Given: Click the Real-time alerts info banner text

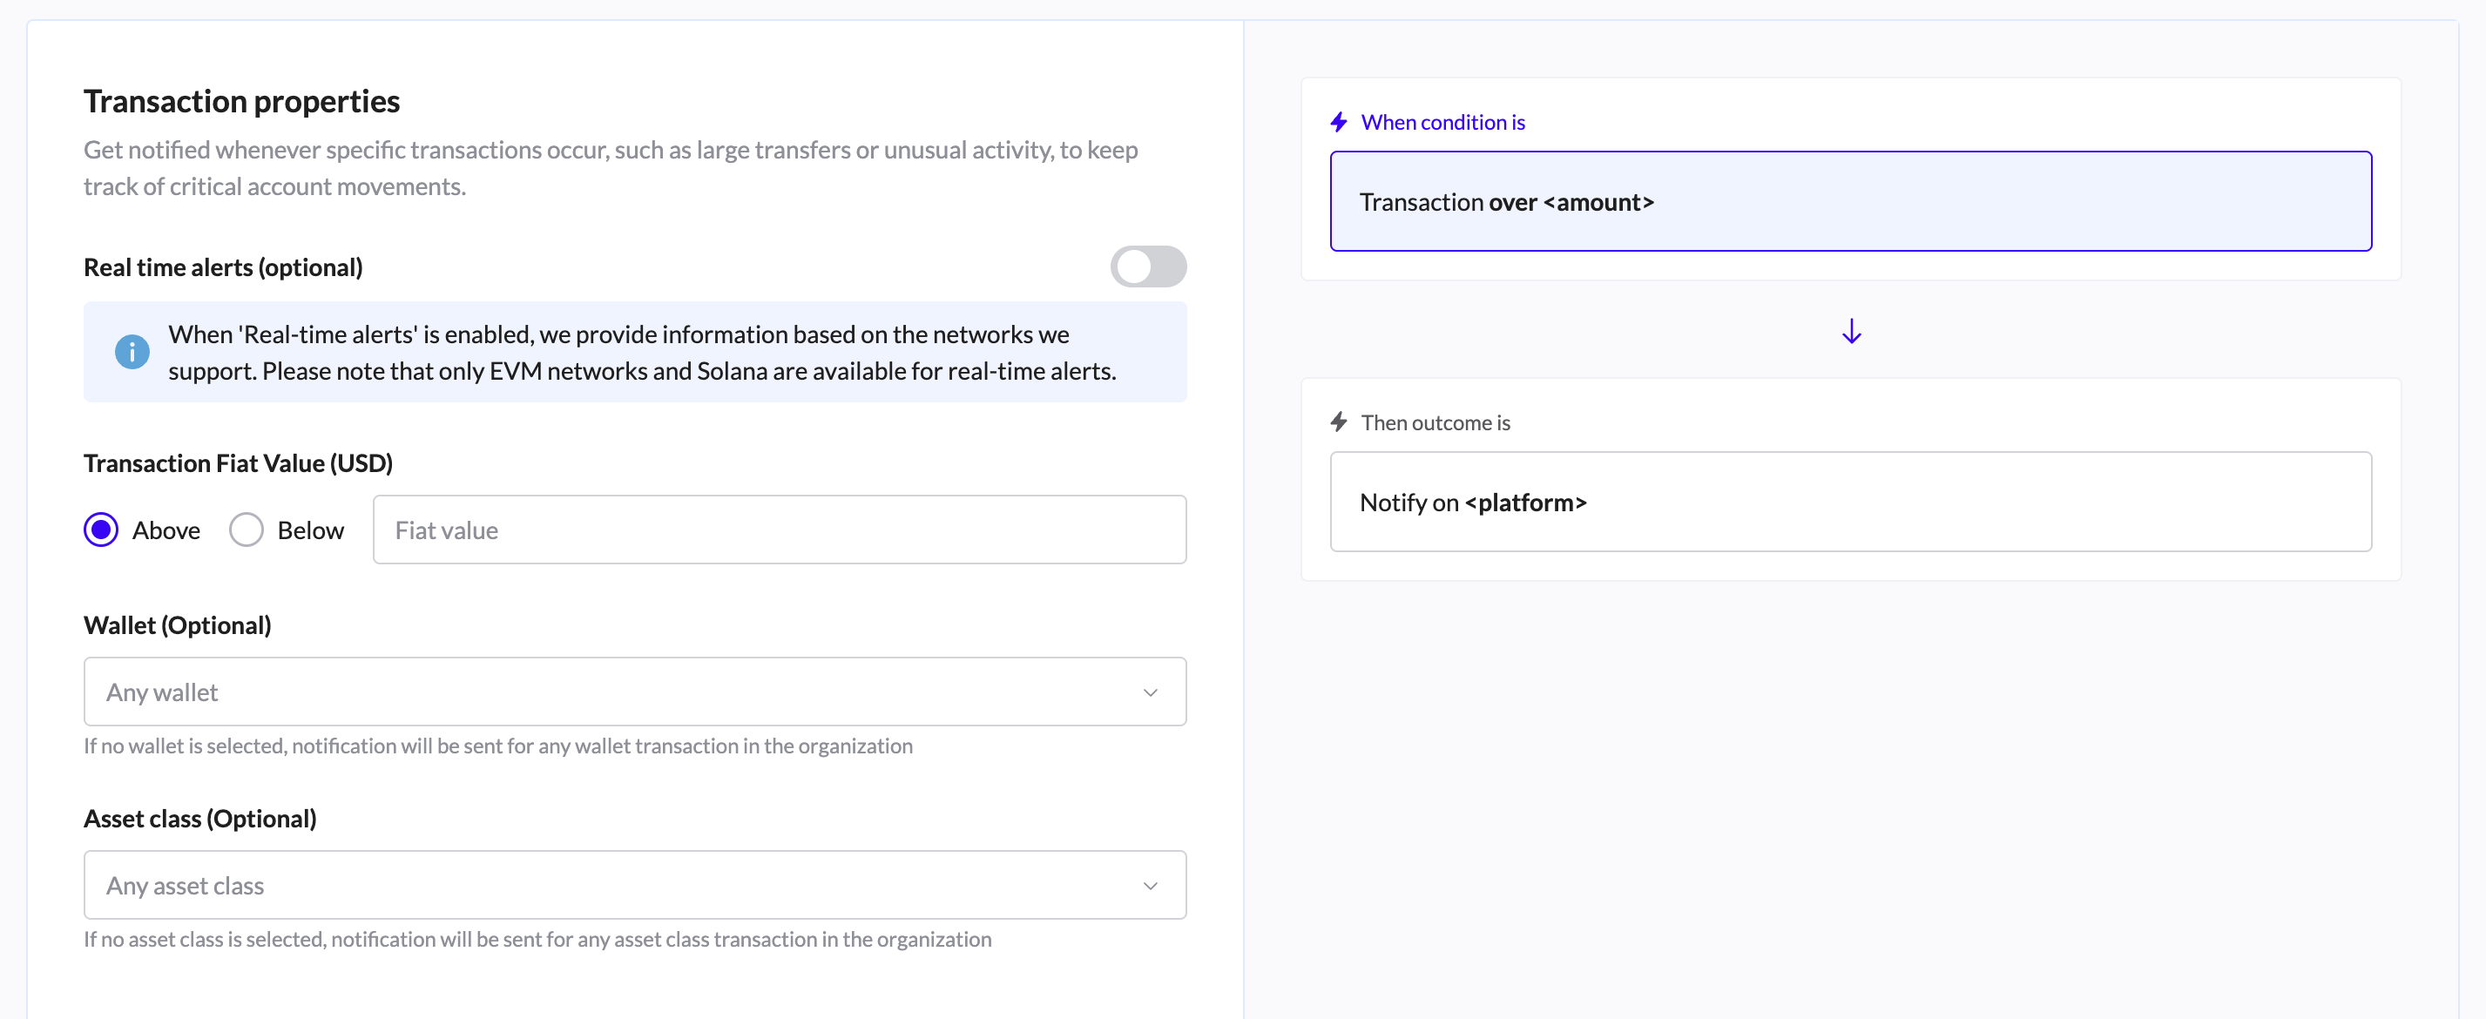Looking at the screenshot, I should click(x=642, y=354).
